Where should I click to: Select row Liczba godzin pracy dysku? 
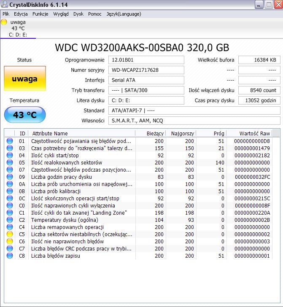tap(138, 177)
